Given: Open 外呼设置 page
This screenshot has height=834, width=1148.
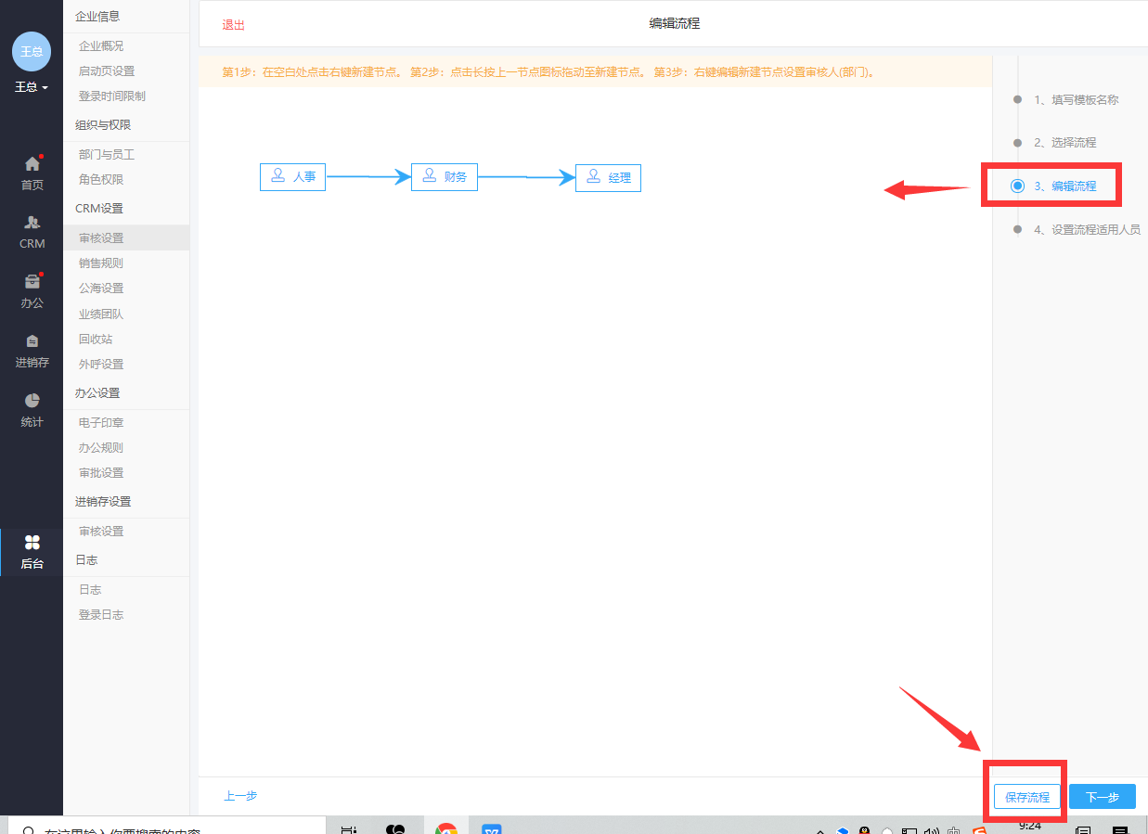Looking at the screenshot, I should [x=101, y=364].
